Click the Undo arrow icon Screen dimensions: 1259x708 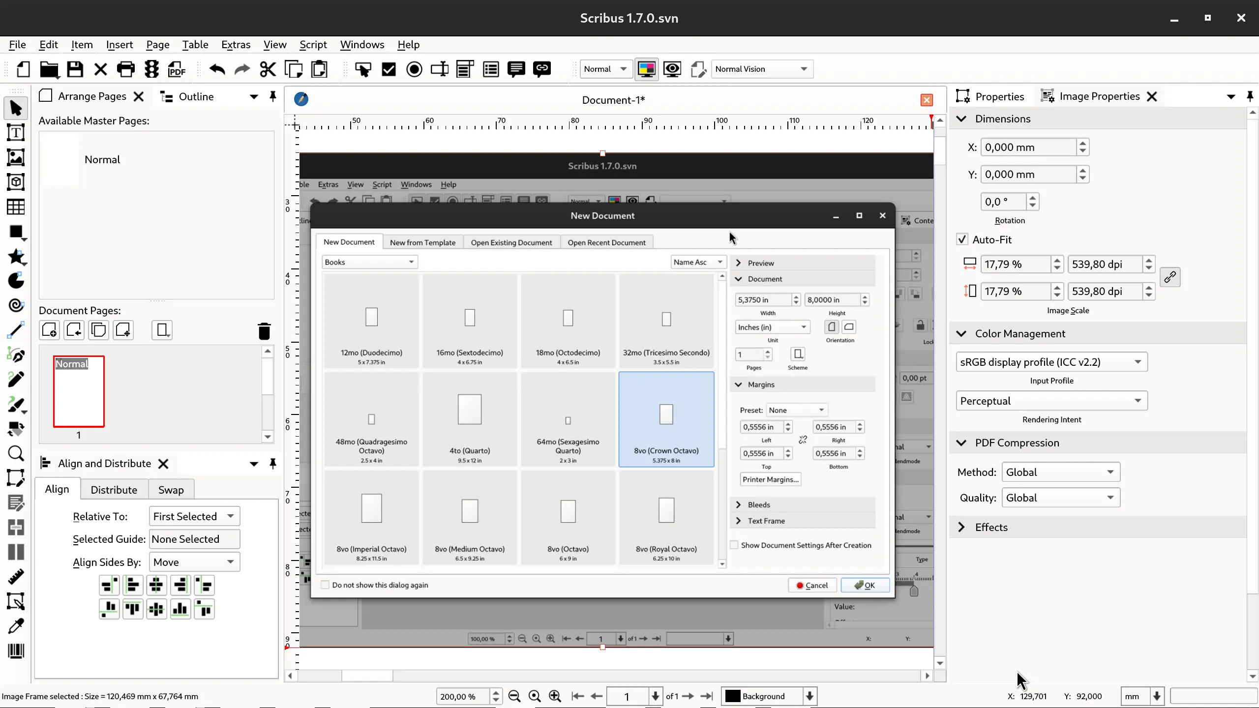coord(216,69)
